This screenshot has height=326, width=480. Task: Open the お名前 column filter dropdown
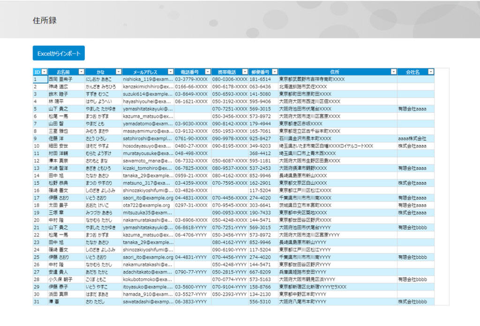81,72
